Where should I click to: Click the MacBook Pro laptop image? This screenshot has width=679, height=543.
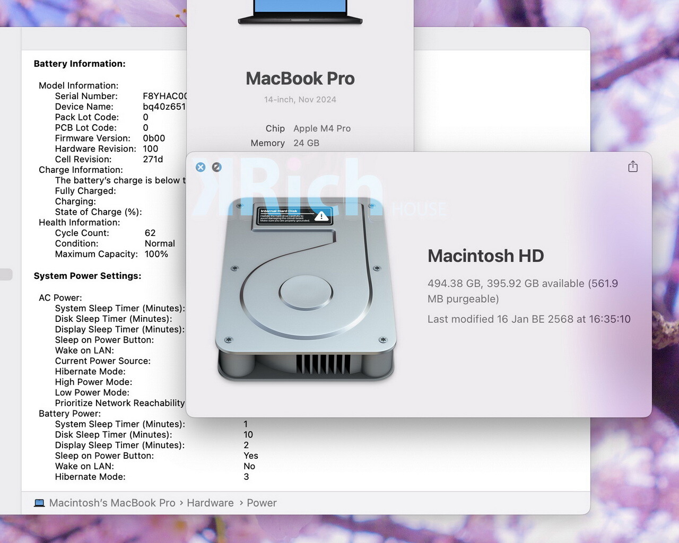(300, 13)
